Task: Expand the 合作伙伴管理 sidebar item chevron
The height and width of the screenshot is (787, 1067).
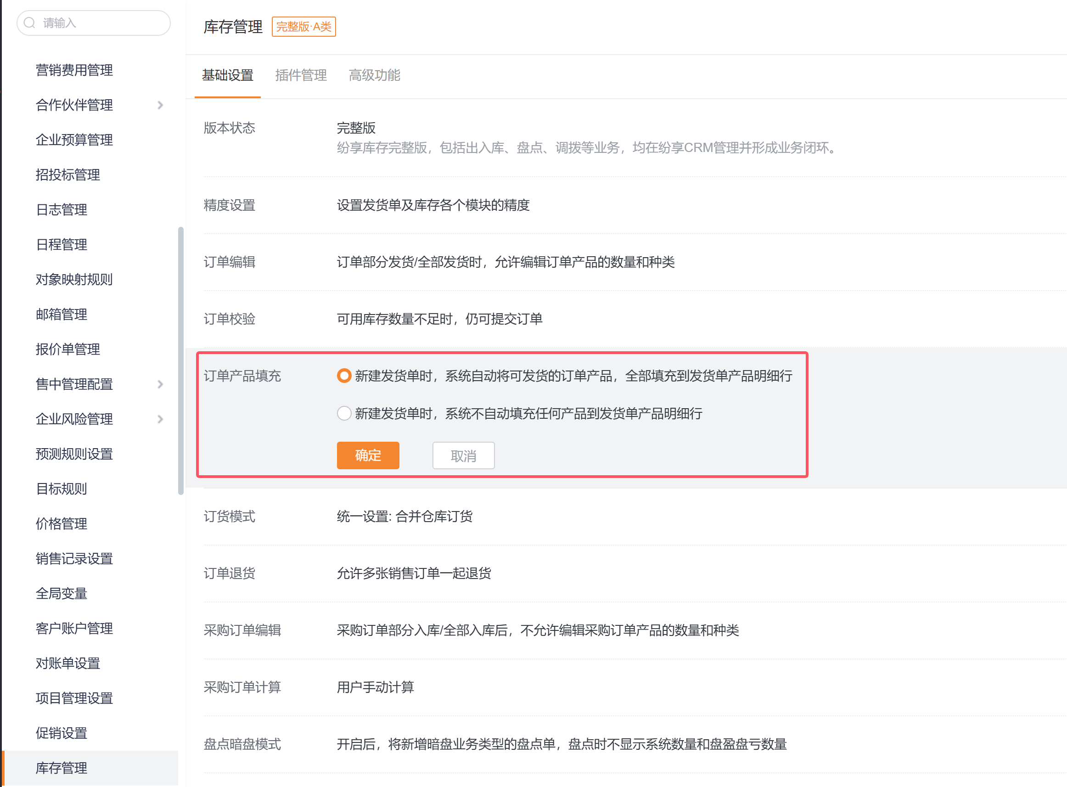Action: pos(161,105)
